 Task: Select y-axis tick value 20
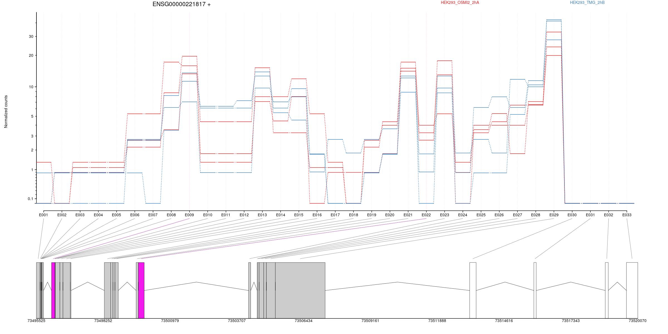click(31, 55)
